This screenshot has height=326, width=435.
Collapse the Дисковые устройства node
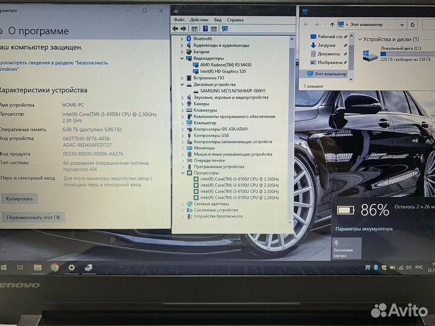(x=182, y=85)
